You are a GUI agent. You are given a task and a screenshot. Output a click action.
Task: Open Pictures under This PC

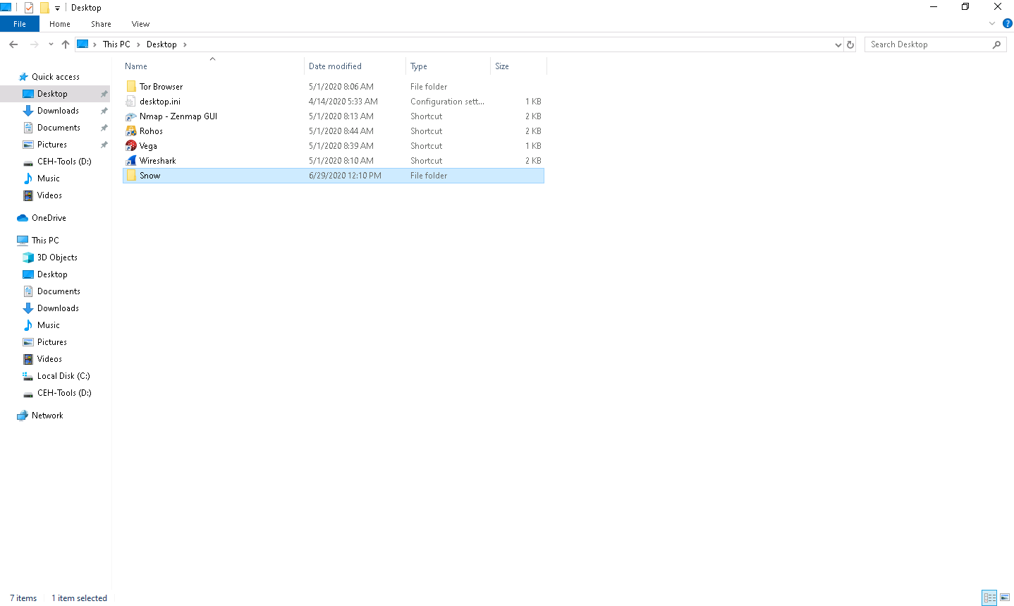(52, 342)
